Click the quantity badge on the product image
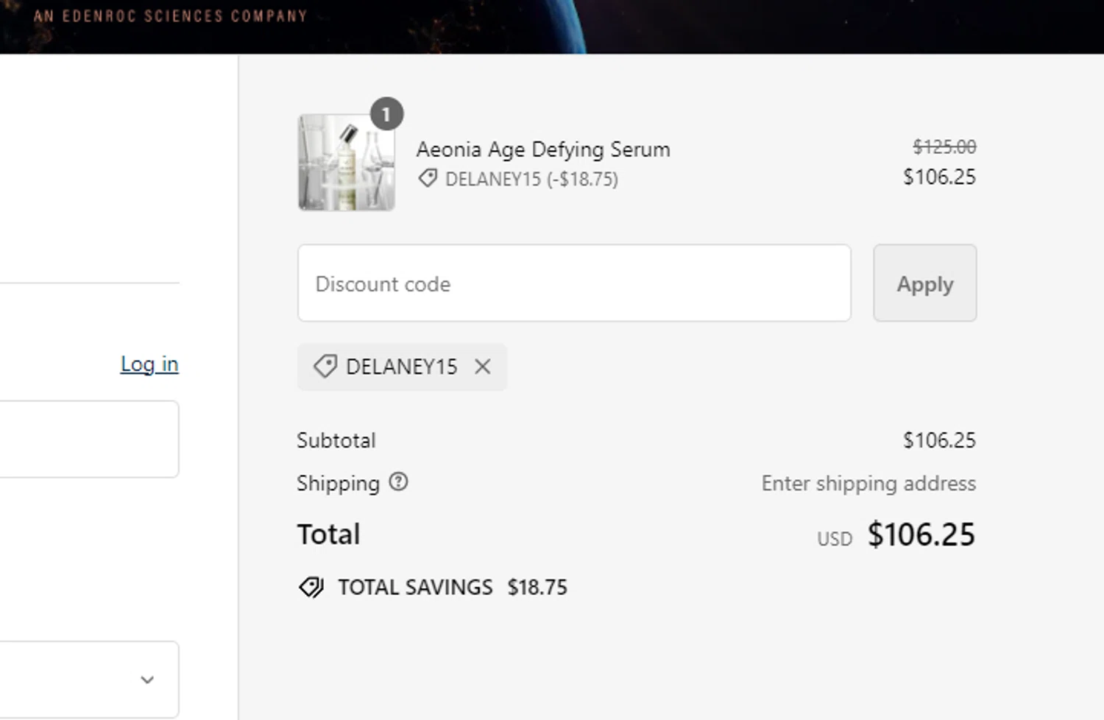The width and height of the screenshot is (1104, 720). 386,114
